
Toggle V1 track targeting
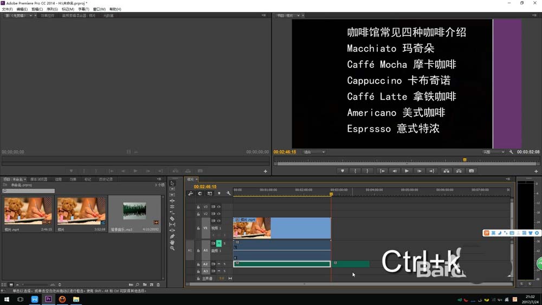point(205,228)
